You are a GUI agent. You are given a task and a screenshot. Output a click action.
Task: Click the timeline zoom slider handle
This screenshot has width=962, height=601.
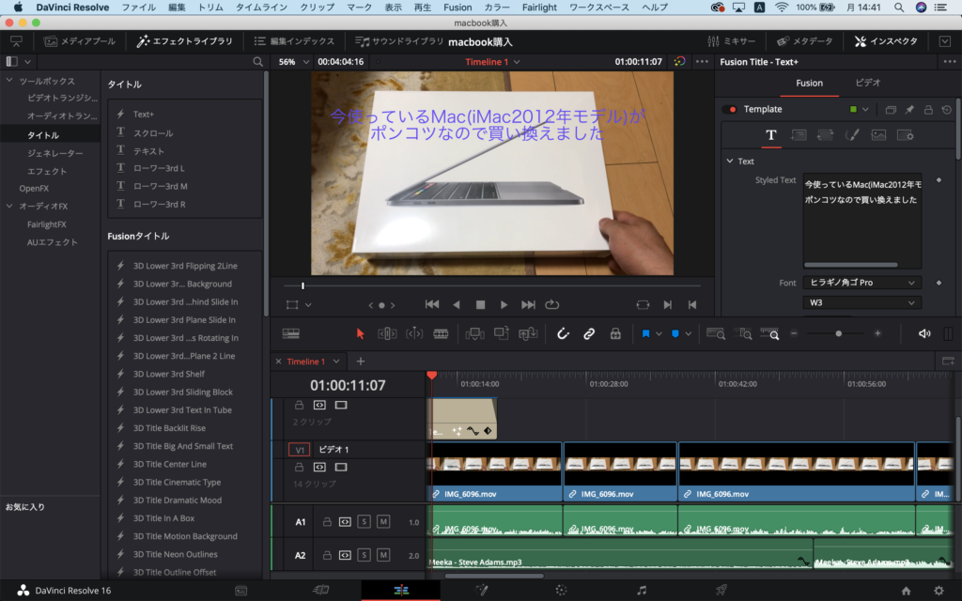(838, 333)
